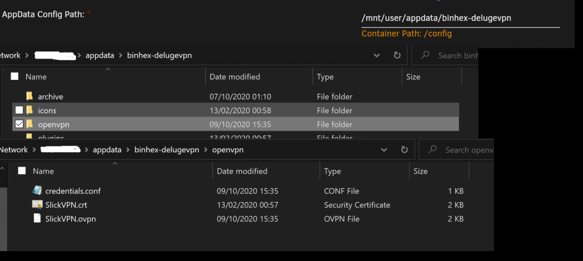
Task: Open address history dropdown in binhex-delugevpn window
Action: pos(377,56)
